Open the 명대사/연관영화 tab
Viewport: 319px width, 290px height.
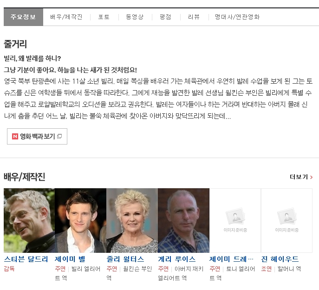pos(237,17)
